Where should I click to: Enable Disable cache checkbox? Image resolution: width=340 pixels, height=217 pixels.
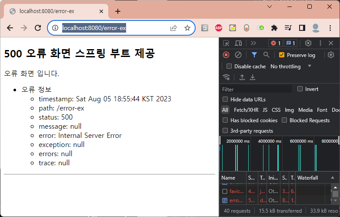[x=229, y=66]
